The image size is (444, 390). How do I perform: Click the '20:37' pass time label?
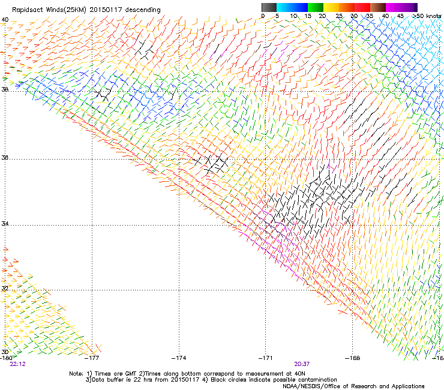click(x=302, y=364)
